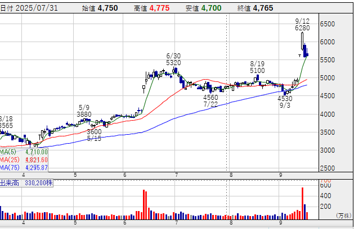Click the 5/9 peak label 3880
This screenshot has width=354, height=229.
(x=84, y=114)
